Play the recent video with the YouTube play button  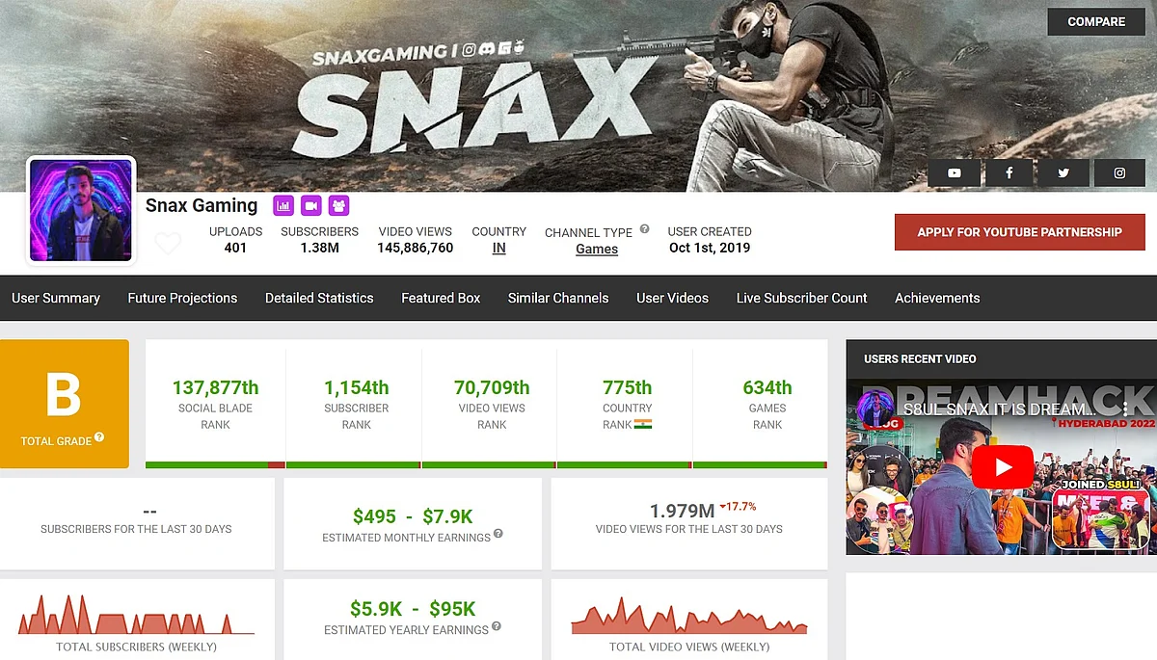(1002, 468)
